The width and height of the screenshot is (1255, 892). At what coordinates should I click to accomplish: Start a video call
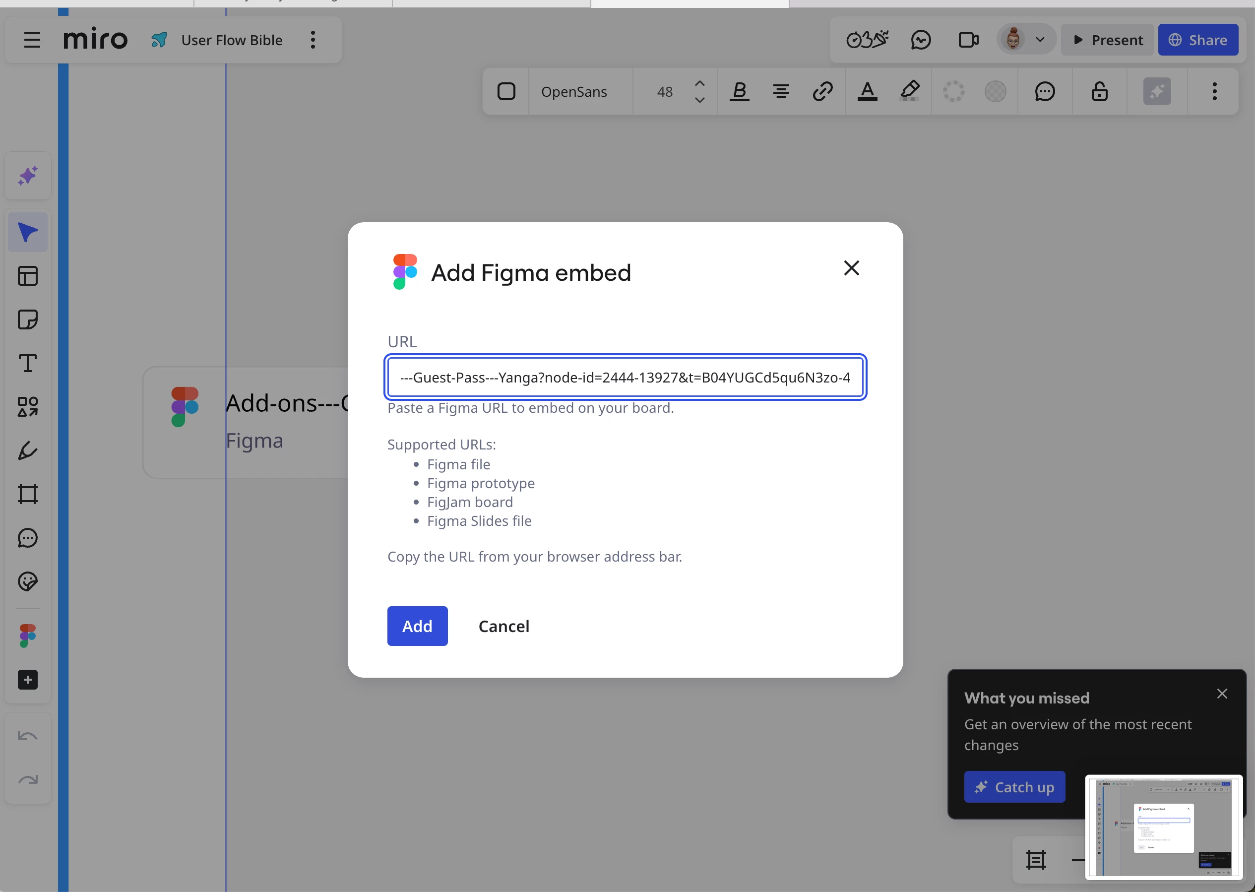[968, 40]
